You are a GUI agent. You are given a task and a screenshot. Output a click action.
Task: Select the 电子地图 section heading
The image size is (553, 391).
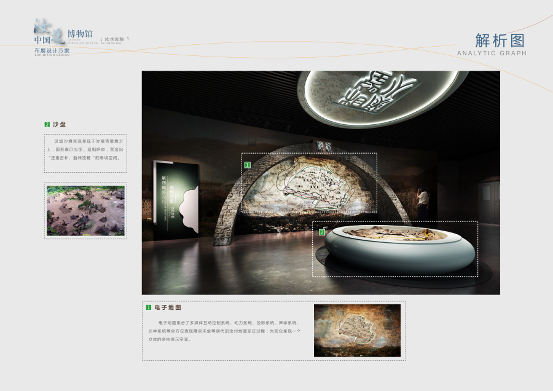167,307
